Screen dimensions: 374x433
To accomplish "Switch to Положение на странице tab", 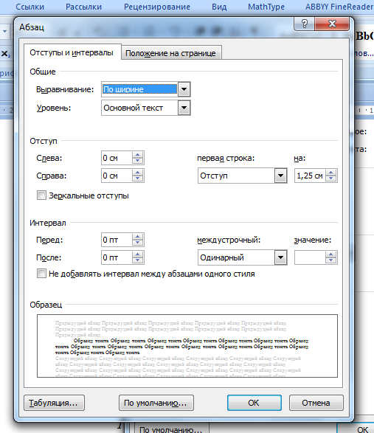I will pyautogui.click(x=170, y=53).
